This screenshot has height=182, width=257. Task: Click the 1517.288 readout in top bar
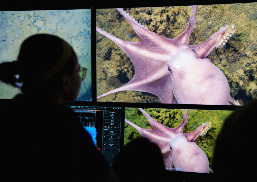pyautogui.click(x=93, y=108)
